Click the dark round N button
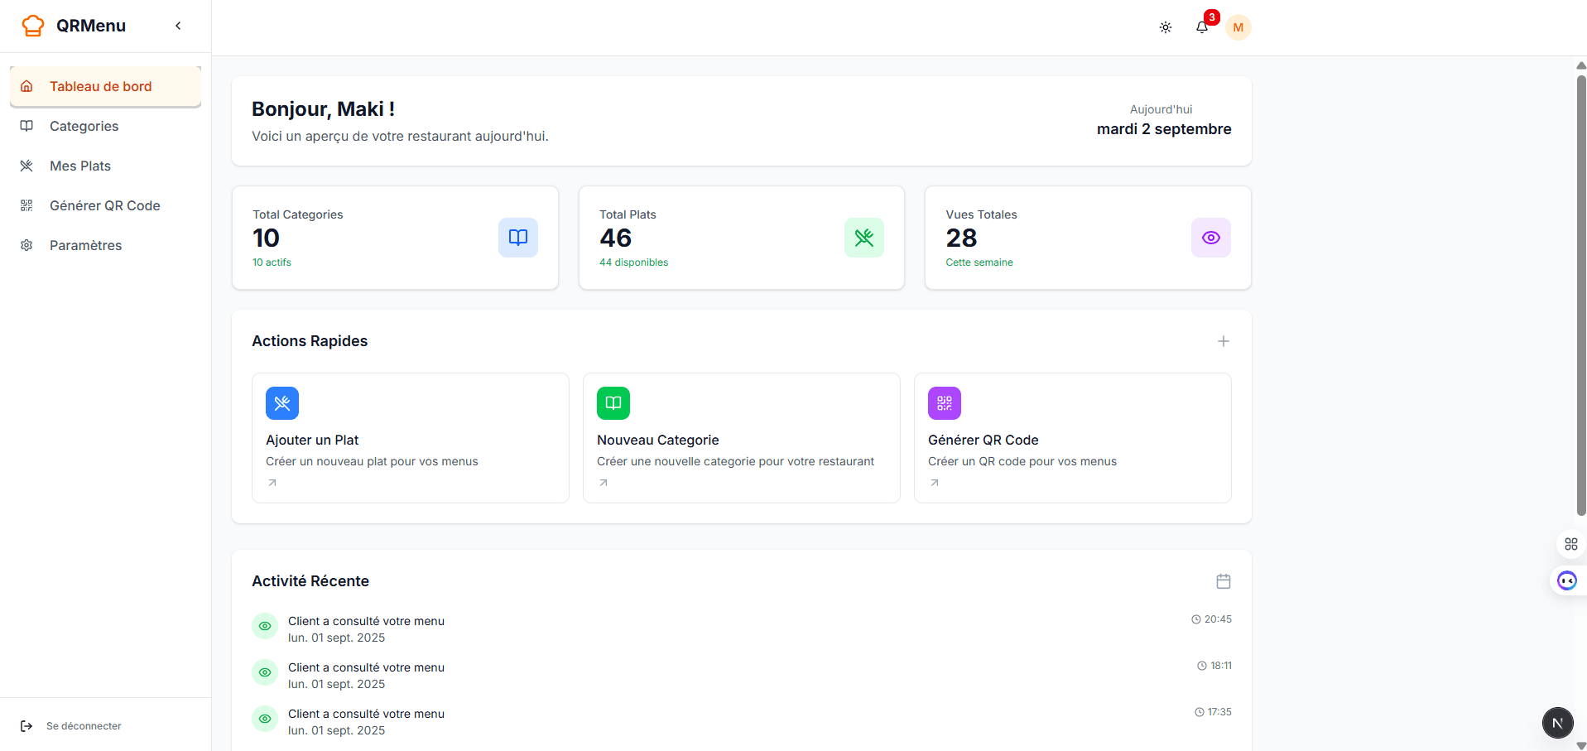The height and width of the screenshot is (751, 1587). tap(1557, 723)
